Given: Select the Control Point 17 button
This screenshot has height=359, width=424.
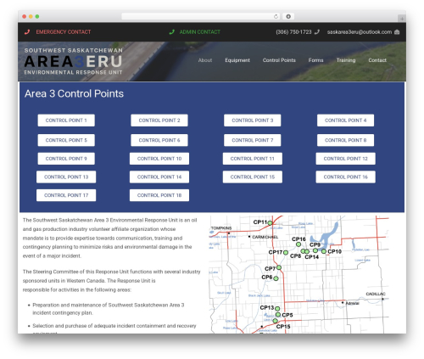Looking at the screenshot, I should point(66,195).
